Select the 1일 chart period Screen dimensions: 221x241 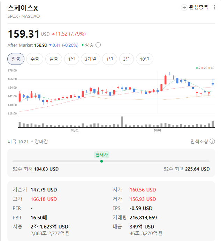tap(71, 59)
